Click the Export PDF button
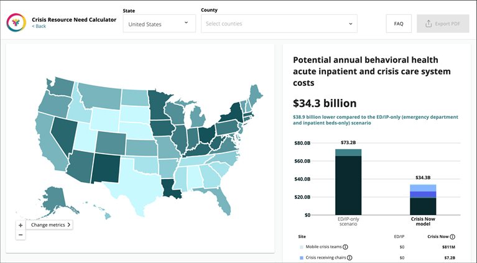The image size is (477, 263). coord(443,24)
